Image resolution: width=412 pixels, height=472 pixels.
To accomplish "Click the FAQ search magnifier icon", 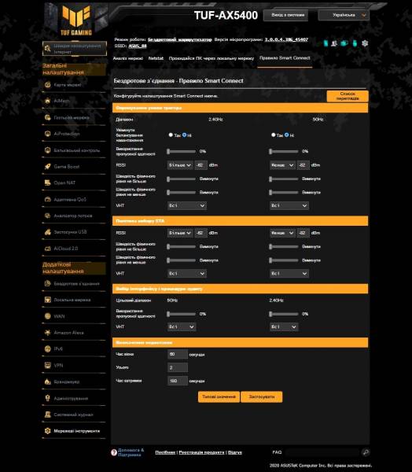I will pyautogui.click(x=366, y=452).
